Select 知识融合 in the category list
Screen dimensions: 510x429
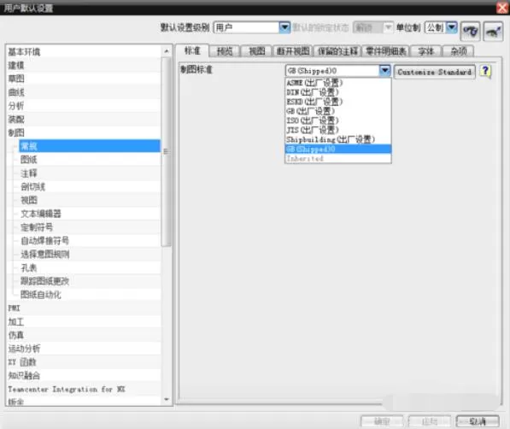[84, 376]
